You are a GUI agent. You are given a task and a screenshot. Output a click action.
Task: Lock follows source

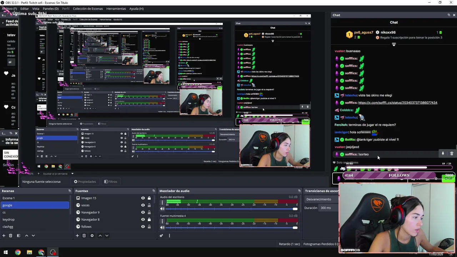coord(149,227)
